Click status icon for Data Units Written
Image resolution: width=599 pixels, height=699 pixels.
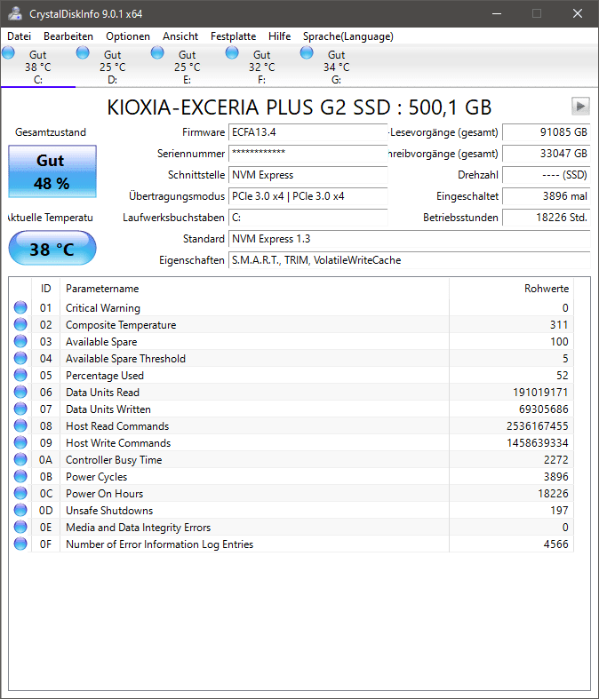20,409
